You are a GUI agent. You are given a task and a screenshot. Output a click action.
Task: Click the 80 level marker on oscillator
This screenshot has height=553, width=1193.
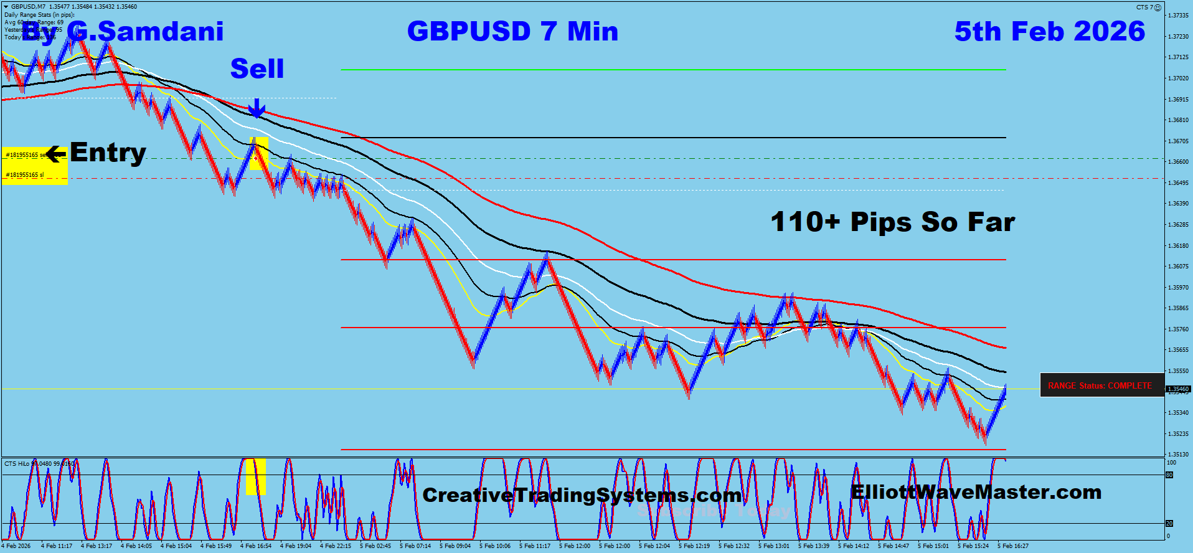coord(1169,475)
